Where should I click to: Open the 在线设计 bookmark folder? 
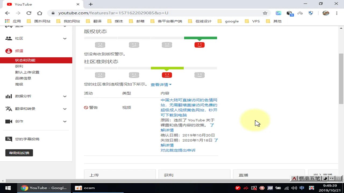pos(200,21)
